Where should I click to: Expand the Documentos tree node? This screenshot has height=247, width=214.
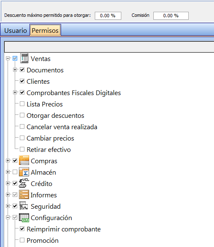click(x=15, y=69)
